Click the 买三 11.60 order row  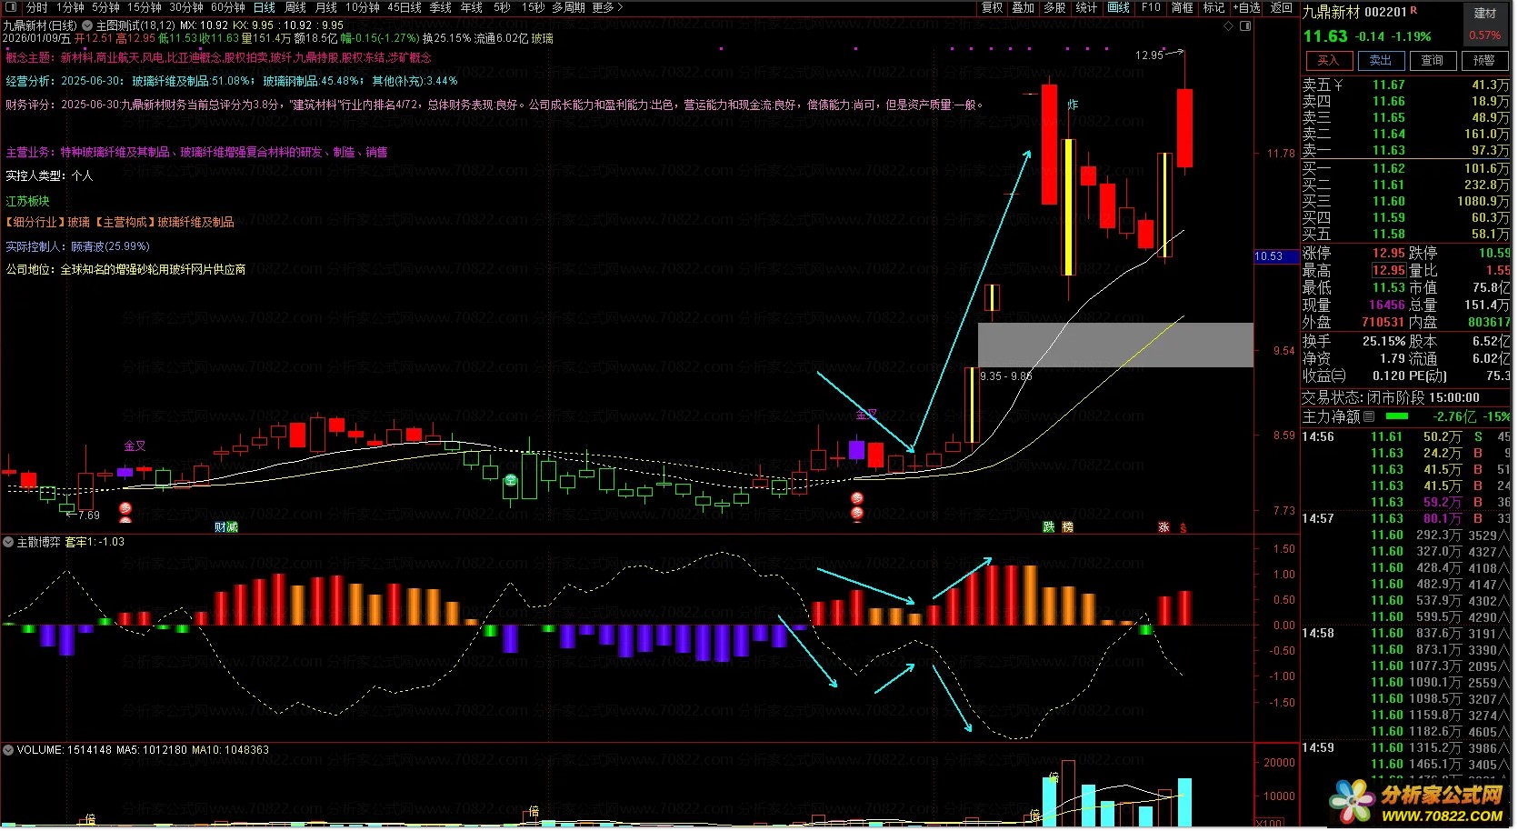[x=1405, y=201]
